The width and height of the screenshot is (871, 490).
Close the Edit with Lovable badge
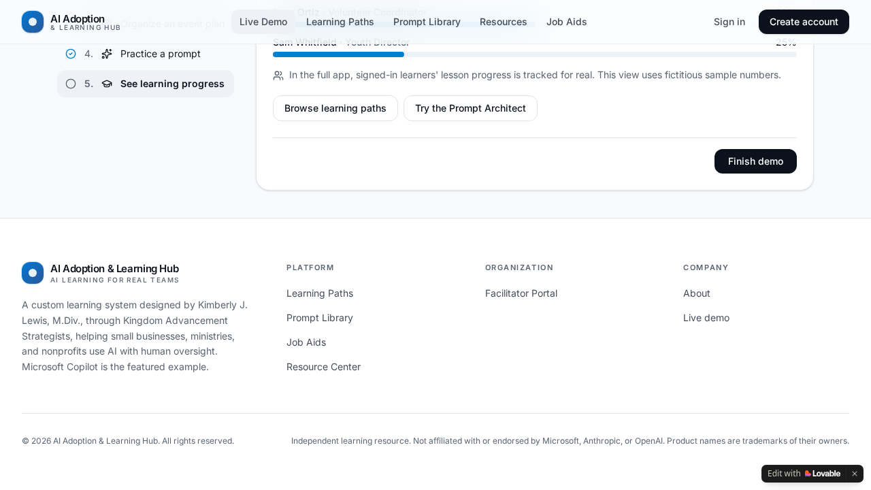click(855, 474)
